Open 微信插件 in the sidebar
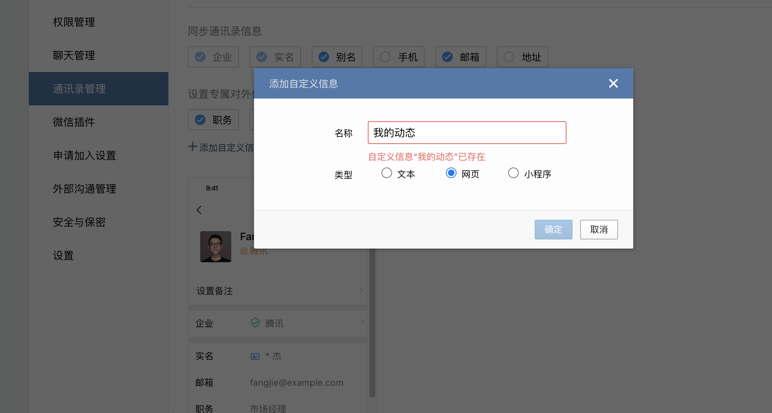Screen dimensions: 772x413 74,122
